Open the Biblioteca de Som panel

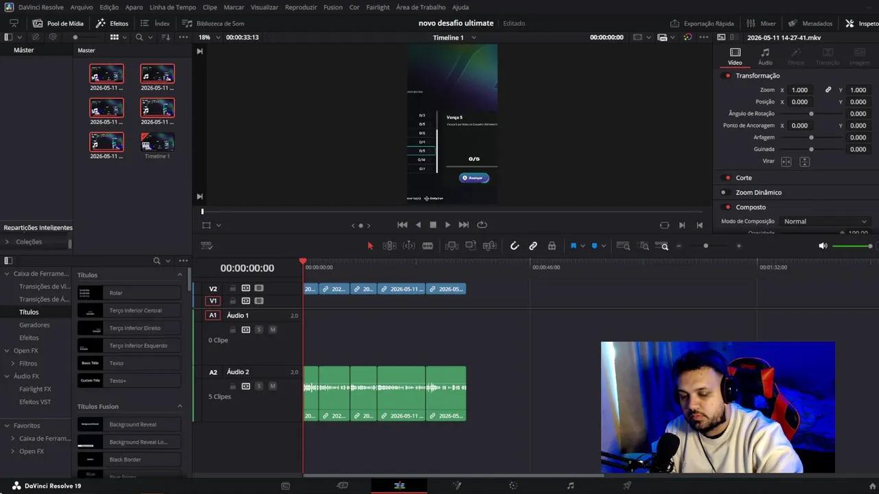point(213,23)
